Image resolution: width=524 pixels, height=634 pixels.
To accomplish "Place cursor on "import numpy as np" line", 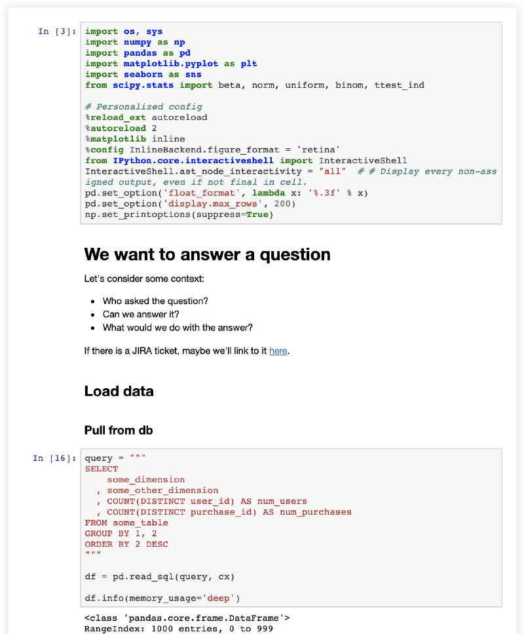I will tap(135, 42).
